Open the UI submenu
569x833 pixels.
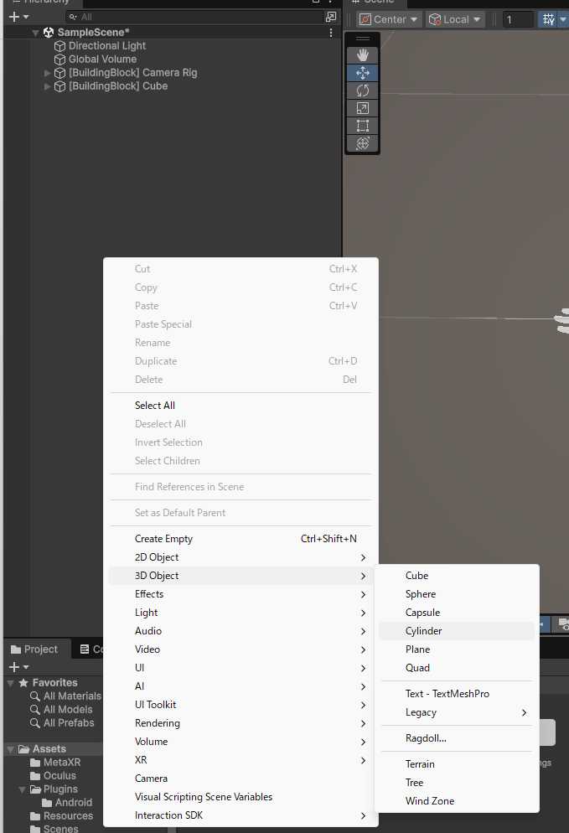tap(241, 668)
